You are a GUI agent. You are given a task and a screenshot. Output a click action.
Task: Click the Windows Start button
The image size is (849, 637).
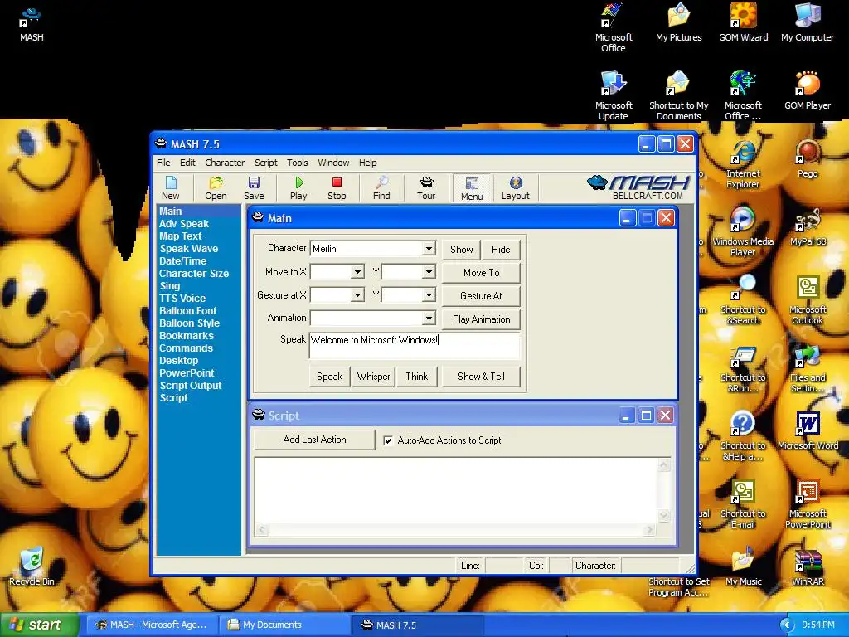click(x=40, y=625)
